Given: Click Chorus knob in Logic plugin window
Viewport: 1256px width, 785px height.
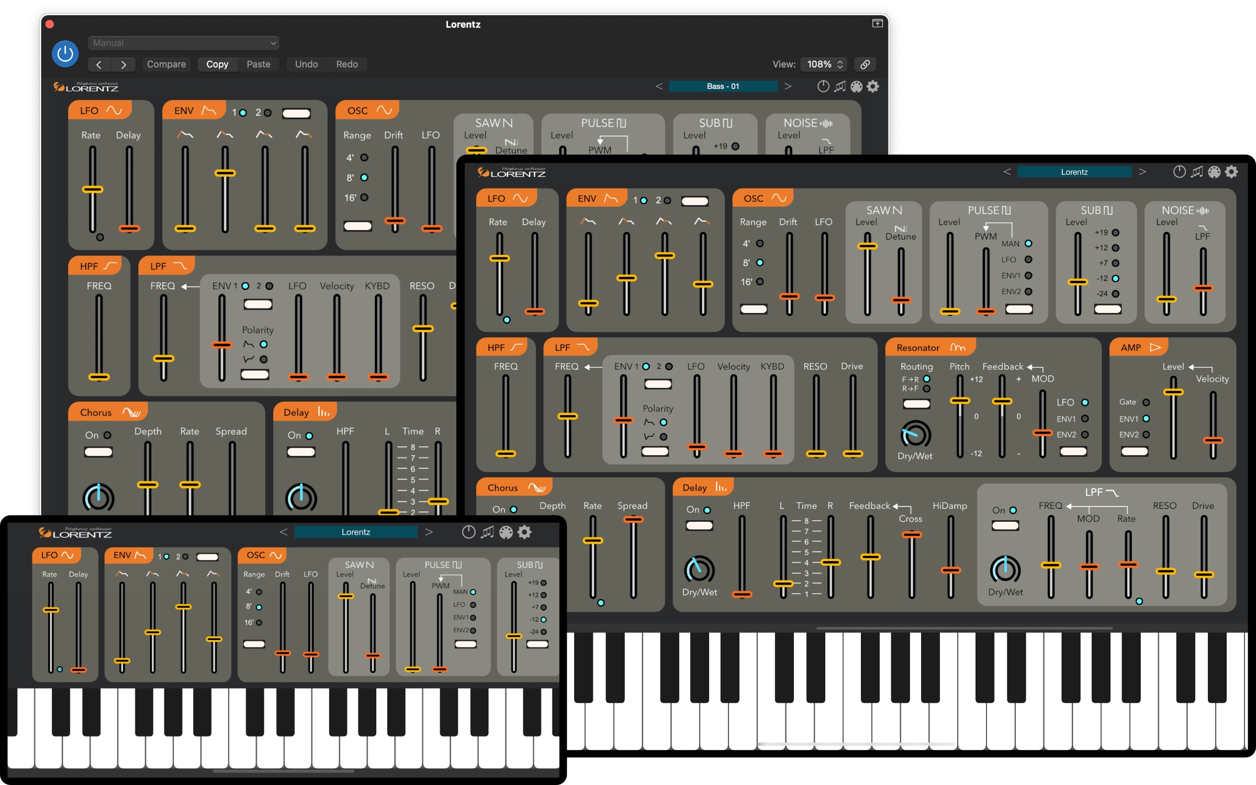Looking at the screenshot, I should [x=98, y=498].
